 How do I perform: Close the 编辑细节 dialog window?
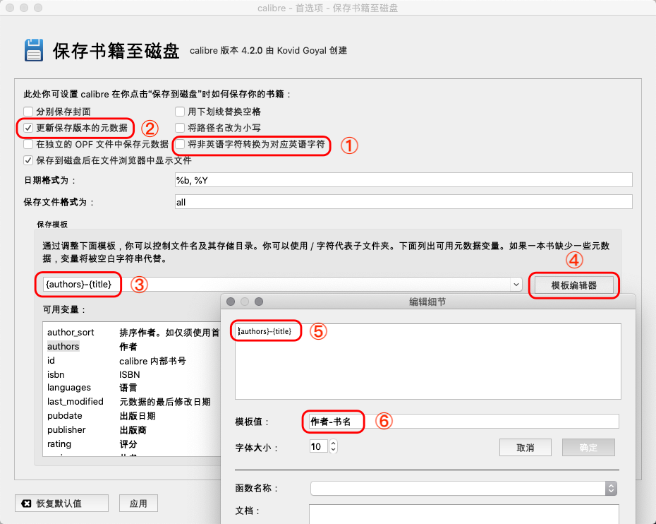click(231, 302)
